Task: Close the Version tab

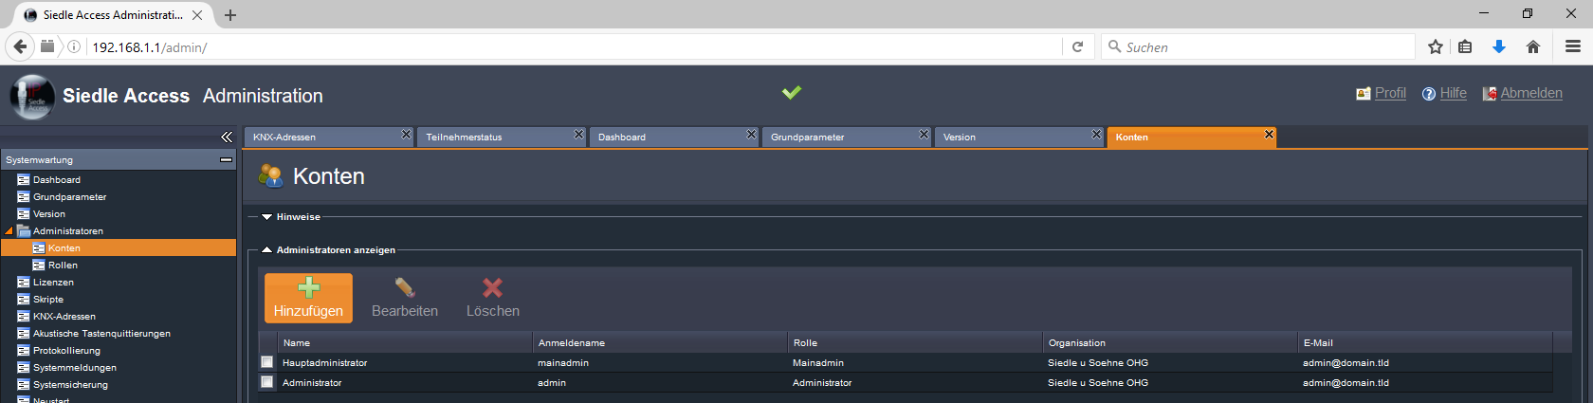Action: (x=1096, y=135)
